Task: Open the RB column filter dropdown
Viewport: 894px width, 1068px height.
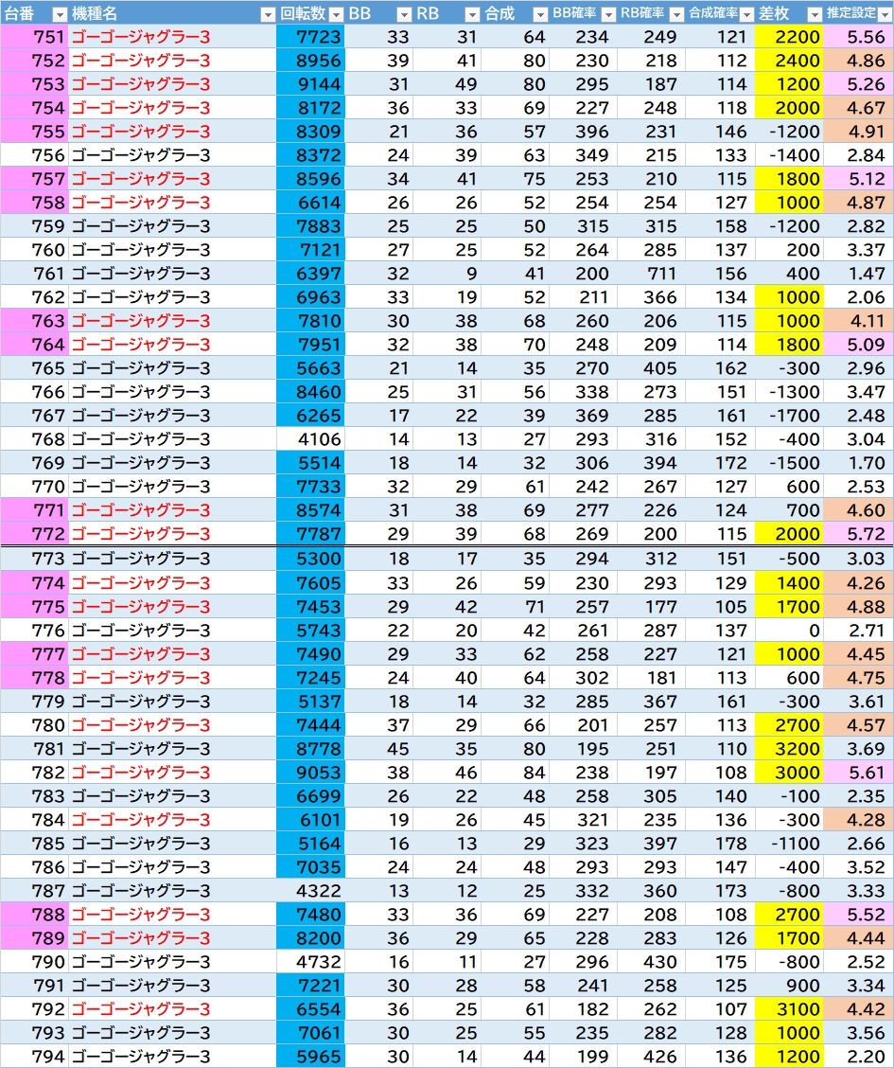Action: click(x=472, y=13)
